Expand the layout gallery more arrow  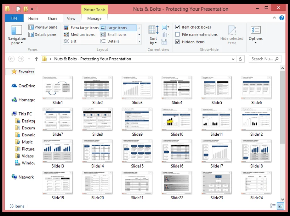[139, 41]
